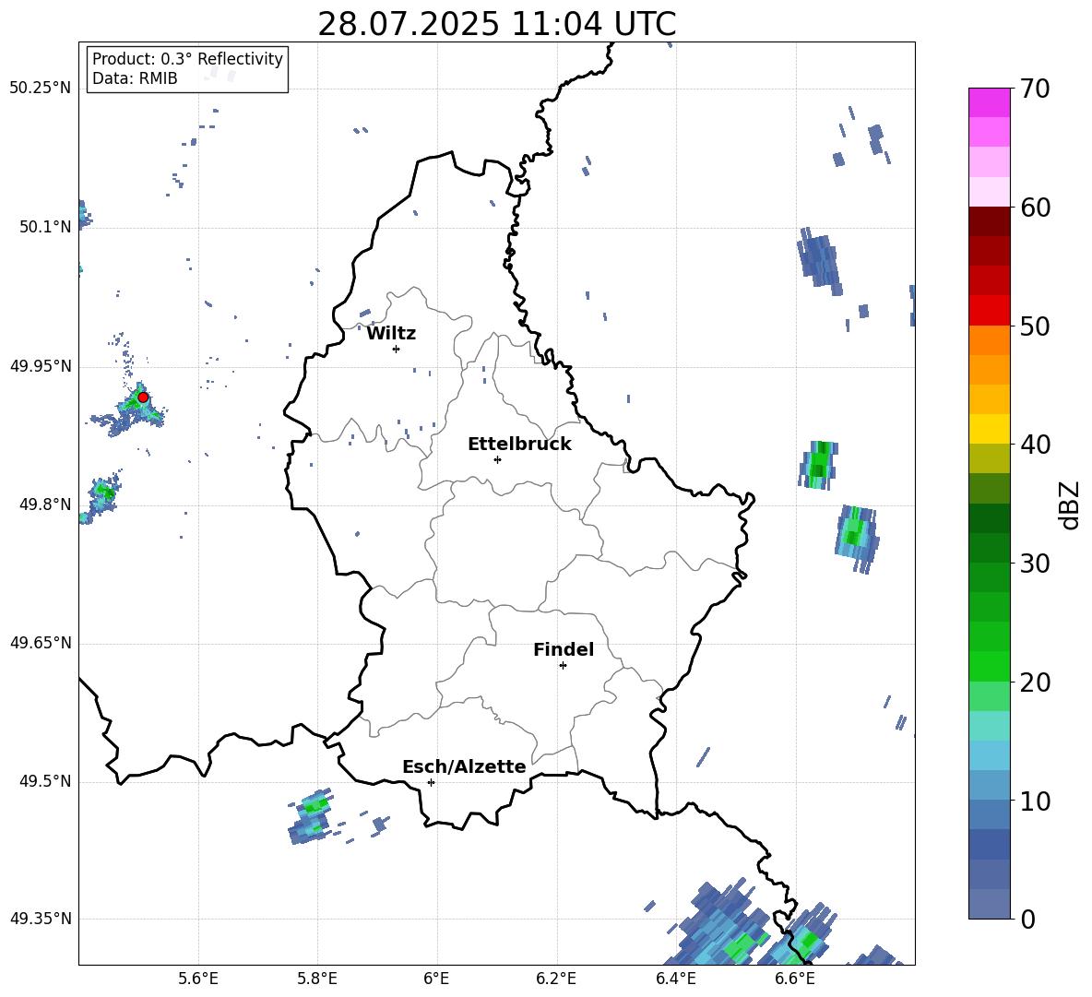Click the 50 dBZ colorbar tick label
The image size is (1092, 997).
(1035, 326)
